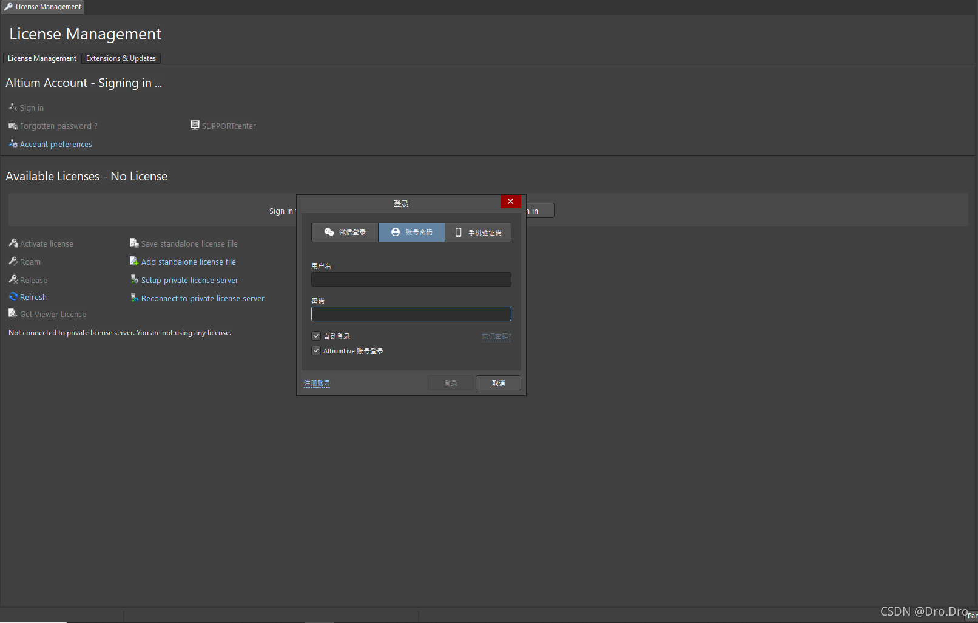This screenshot has width=978, height=623.
Task: Click the Setup private license server icon
Action: (134, 279)
